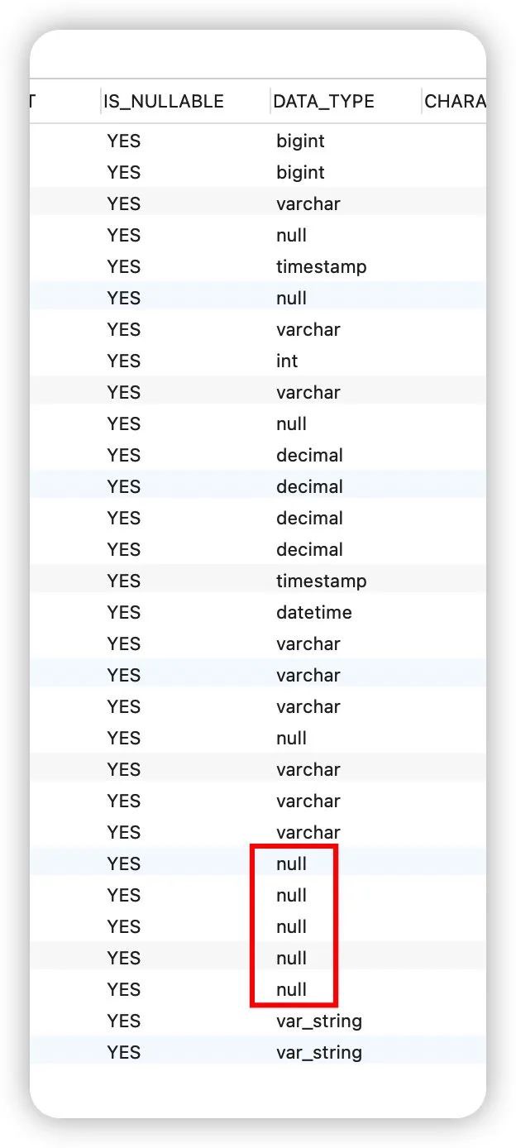Select the first var_string cell below the red box
Image resolution: width=516 pixels, height=1148 pixels.
[x=319, y=1021]
